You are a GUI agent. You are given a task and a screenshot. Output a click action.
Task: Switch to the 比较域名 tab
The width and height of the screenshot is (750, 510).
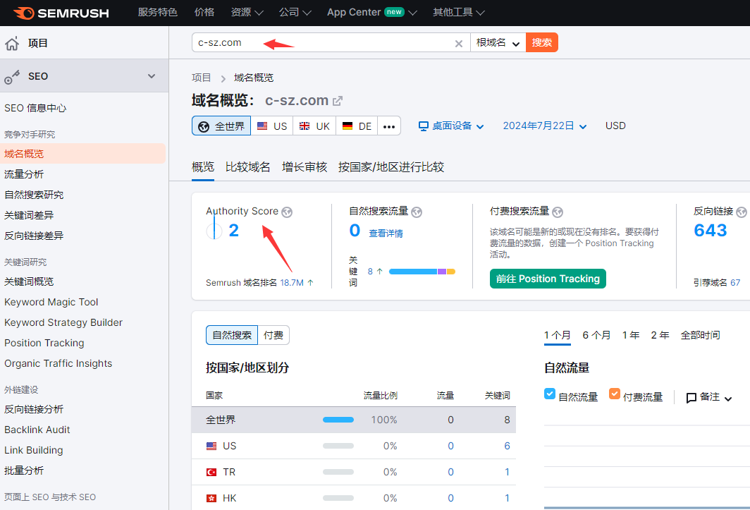[247, 167]
